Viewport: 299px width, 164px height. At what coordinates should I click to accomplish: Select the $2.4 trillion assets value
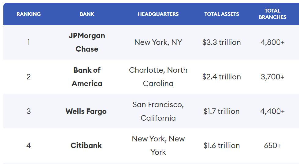(x=222, y=77)
